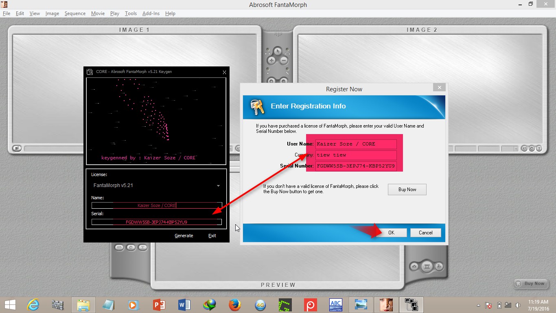556x313 pixels.
Task: Open PowerPoint from the taskbar
Action: point(159,304)
